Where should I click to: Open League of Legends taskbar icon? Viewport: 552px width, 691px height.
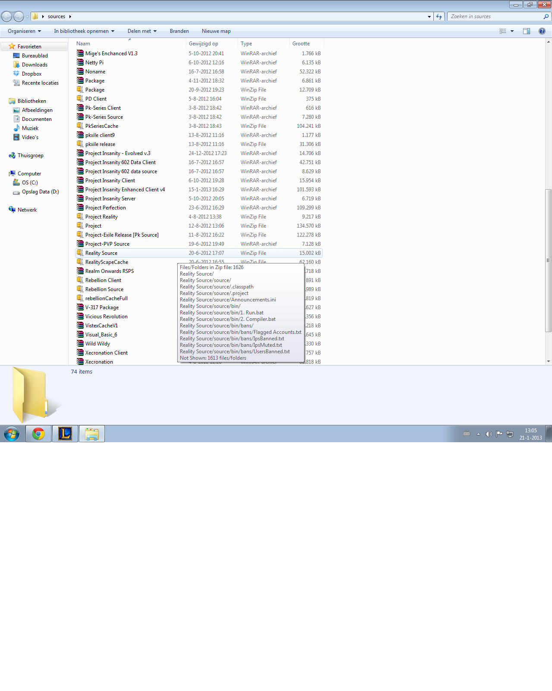65,434
